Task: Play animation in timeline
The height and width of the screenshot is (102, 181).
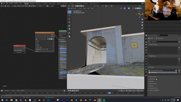Action: [x=74, y=91]
